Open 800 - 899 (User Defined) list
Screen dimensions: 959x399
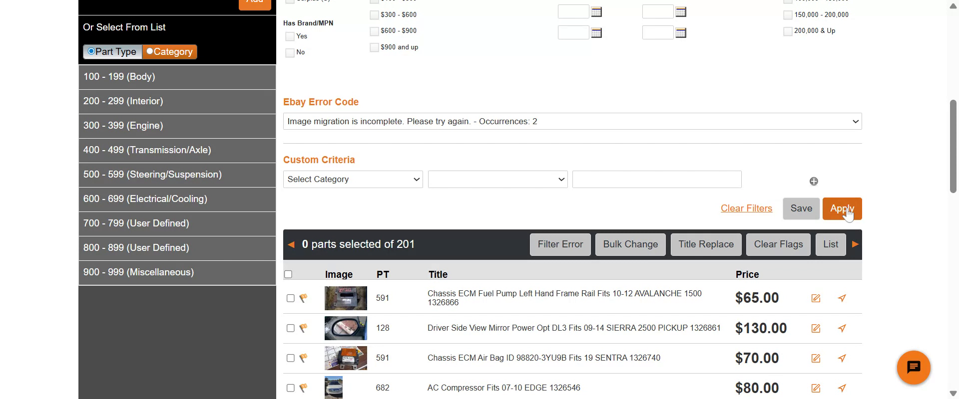point(177,248)
